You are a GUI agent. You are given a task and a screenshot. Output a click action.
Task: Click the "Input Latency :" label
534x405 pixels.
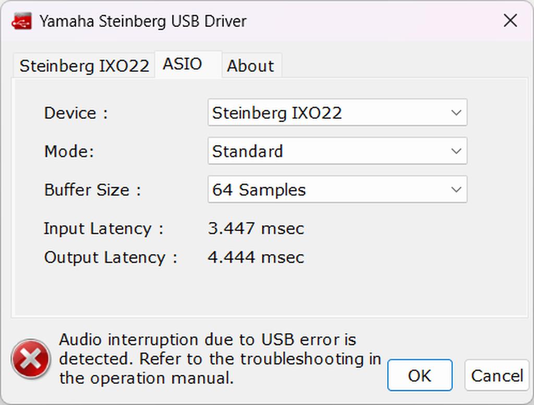point(104,229)
